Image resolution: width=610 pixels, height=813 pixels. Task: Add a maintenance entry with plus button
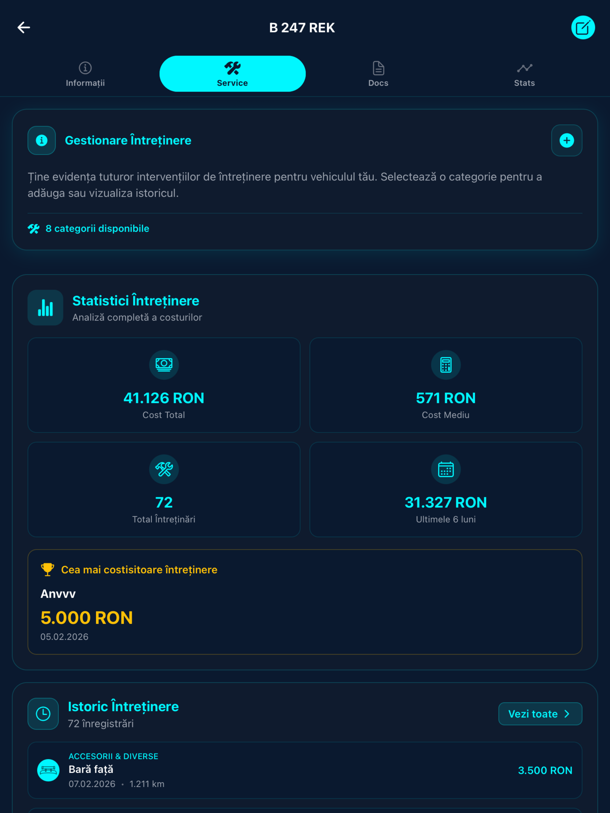[567, 140]
